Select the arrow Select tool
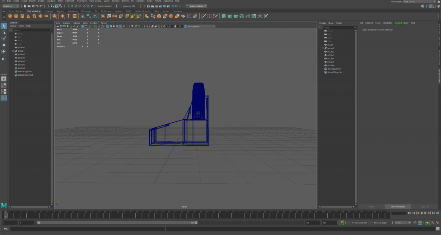The height and width of the screenshot is (235, 441). (4, 26)
